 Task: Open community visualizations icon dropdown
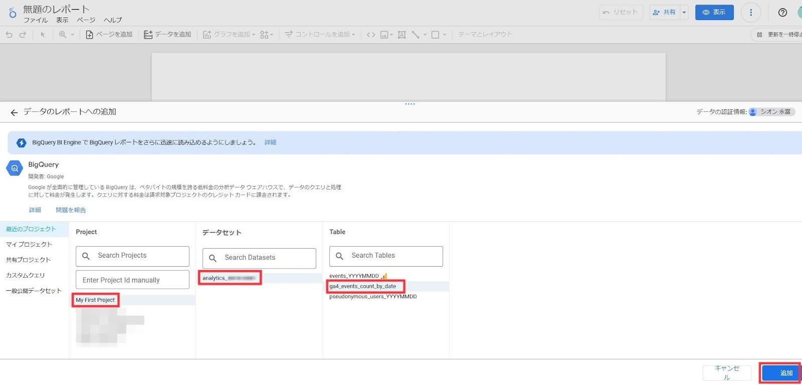266,35
